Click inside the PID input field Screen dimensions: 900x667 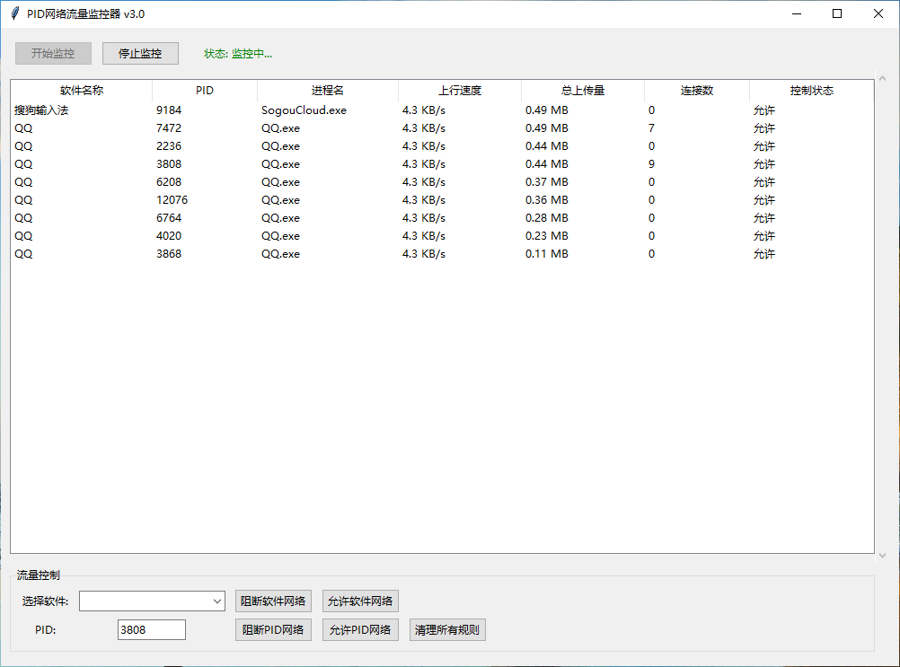(151, 630)
